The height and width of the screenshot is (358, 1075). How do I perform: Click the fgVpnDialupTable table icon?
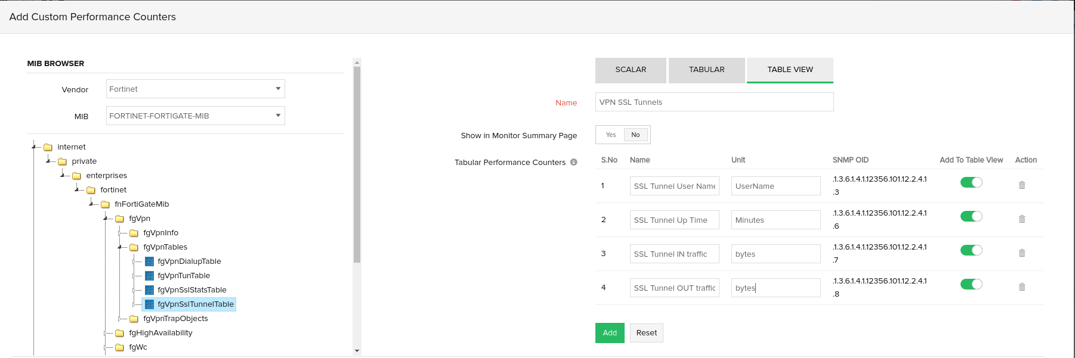pos(150,262)
